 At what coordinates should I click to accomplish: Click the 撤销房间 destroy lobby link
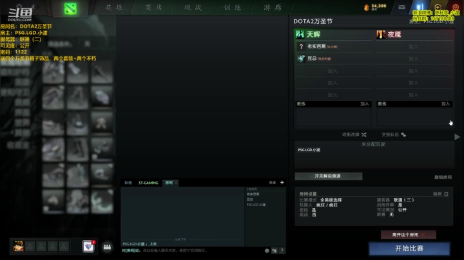click(x=443, y=177)
